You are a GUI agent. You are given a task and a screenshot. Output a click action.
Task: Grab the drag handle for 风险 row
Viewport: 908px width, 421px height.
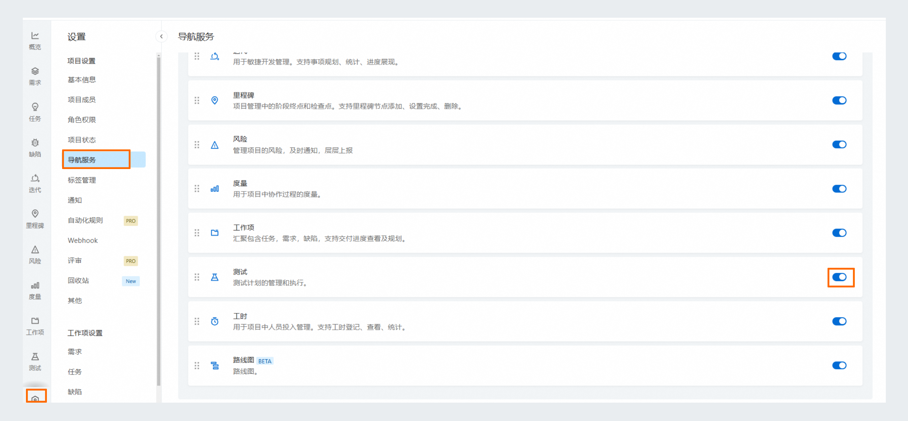click(x=197, y=145)
